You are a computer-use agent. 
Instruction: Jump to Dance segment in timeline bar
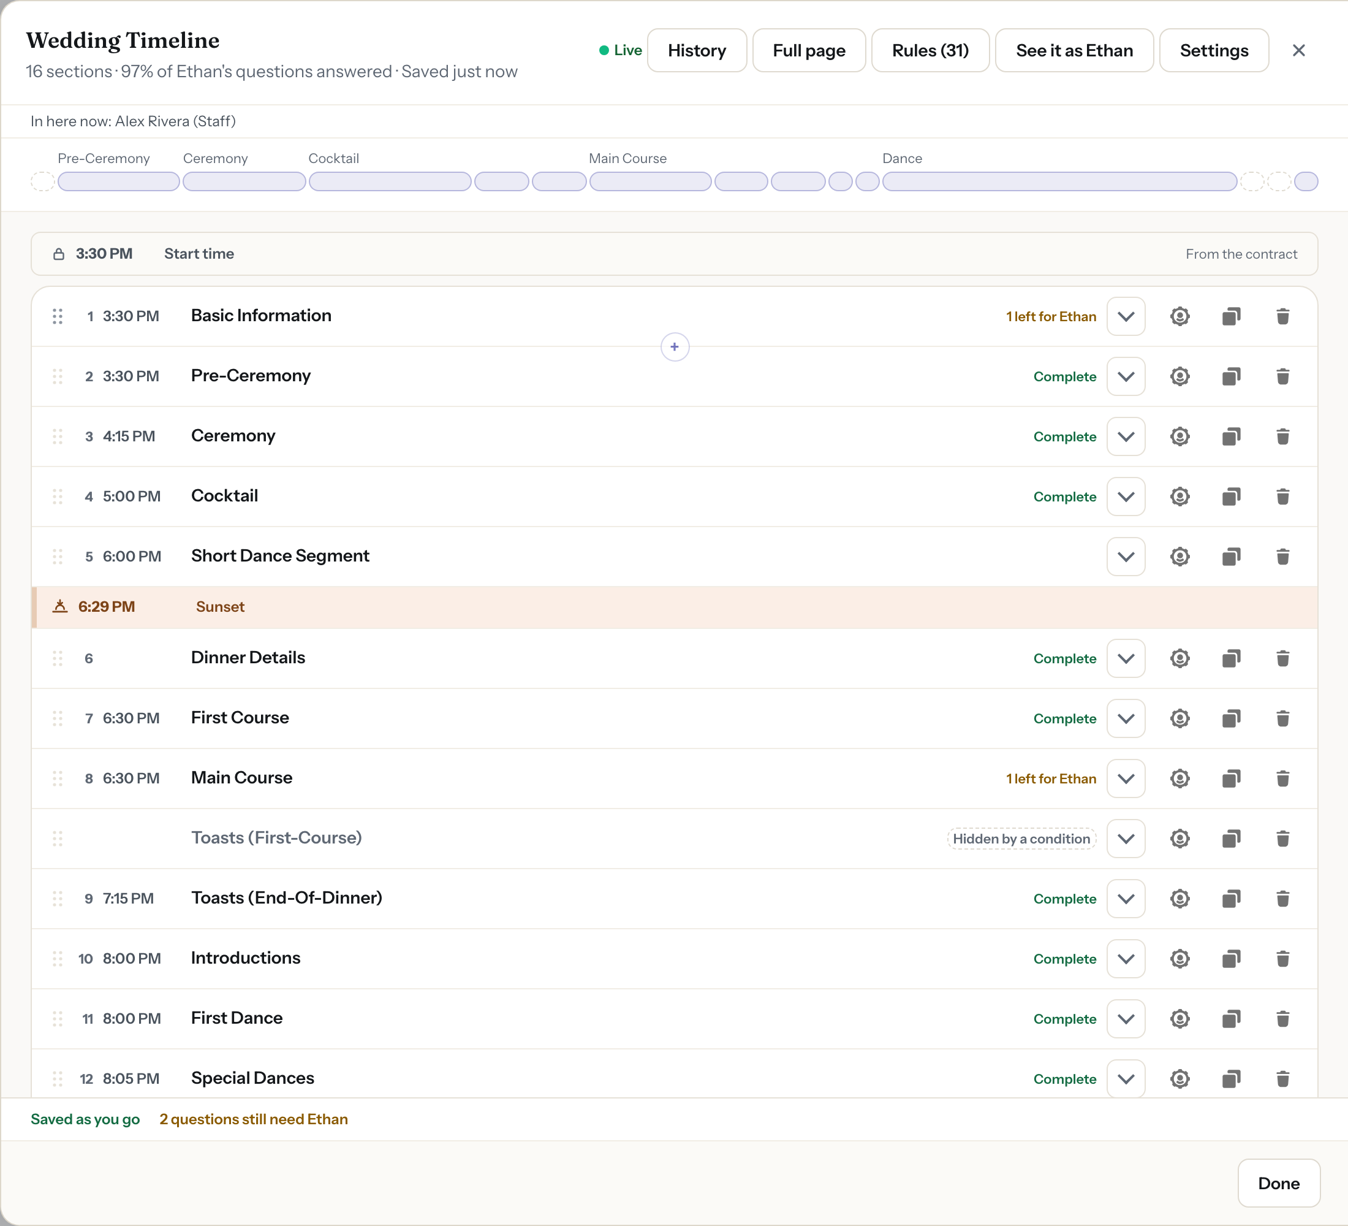[1059, 181]
